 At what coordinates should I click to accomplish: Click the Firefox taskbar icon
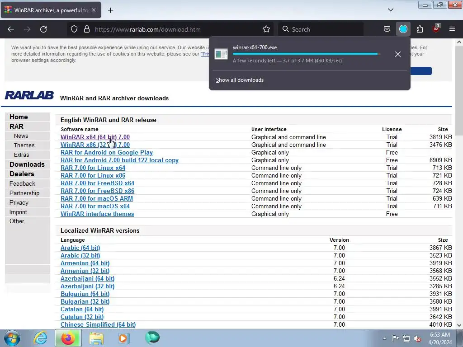68,338
